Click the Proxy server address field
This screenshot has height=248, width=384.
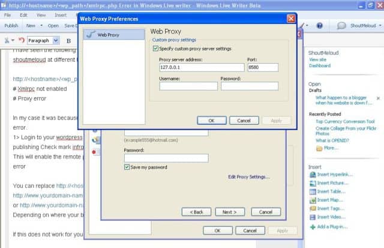coord(202,67)
